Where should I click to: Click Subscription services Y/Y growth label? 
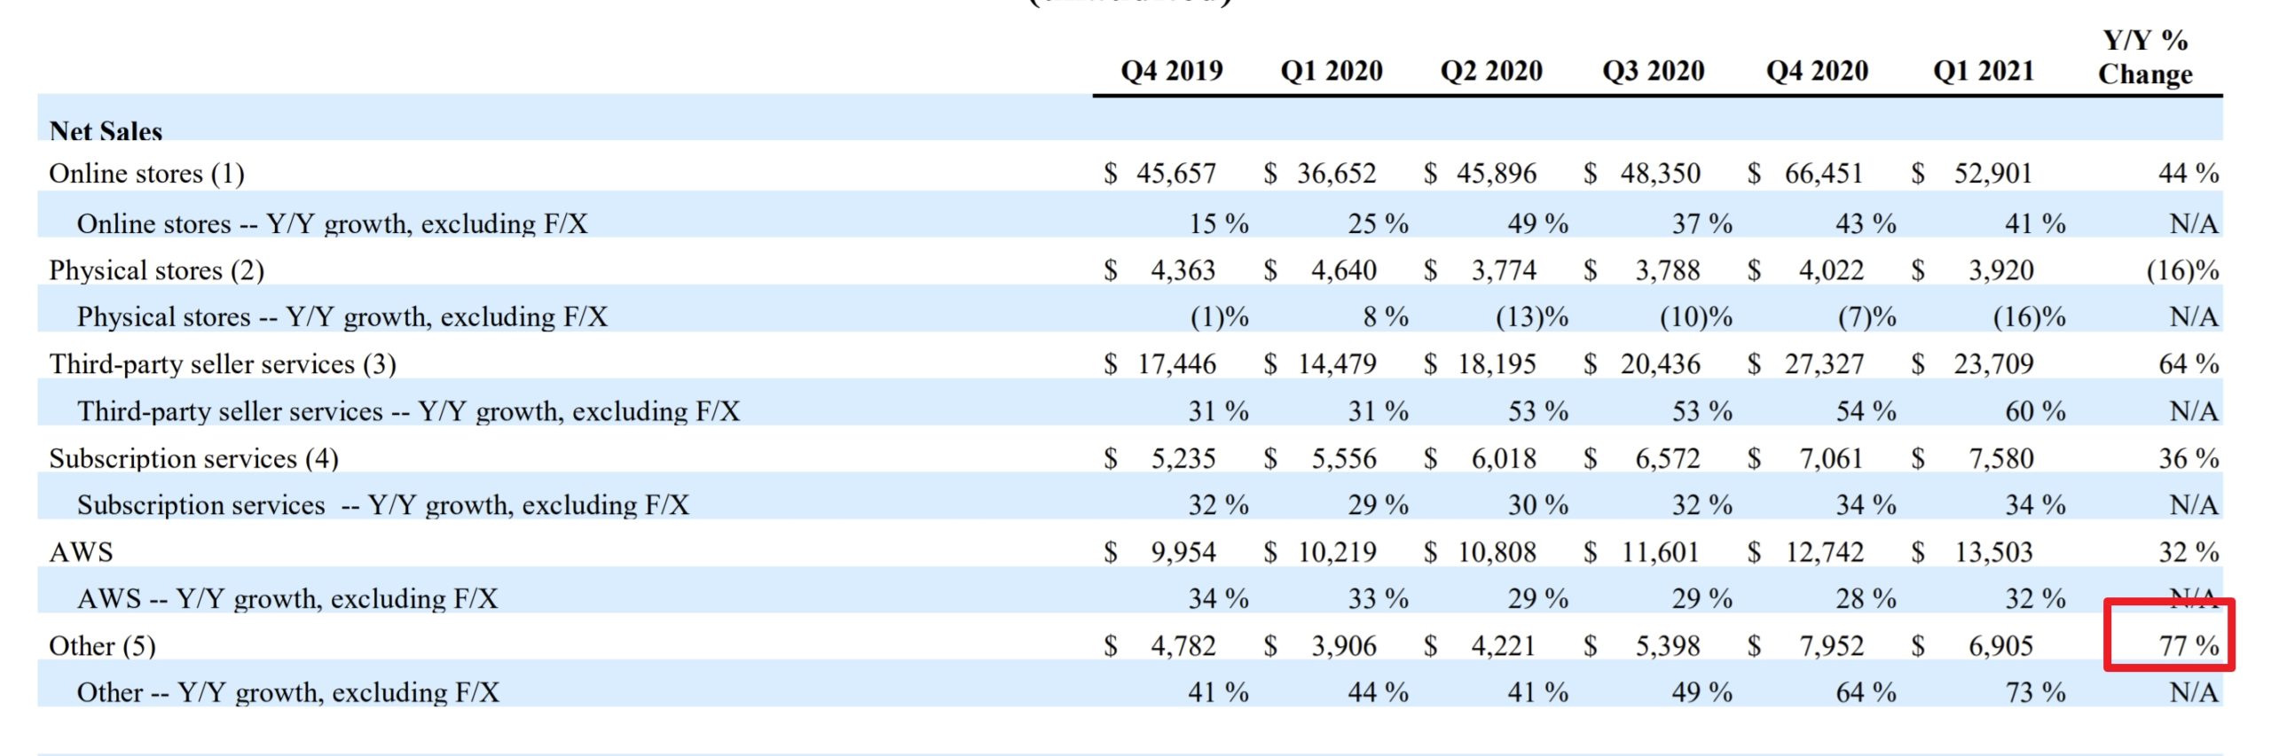click(x=383, y=505)
